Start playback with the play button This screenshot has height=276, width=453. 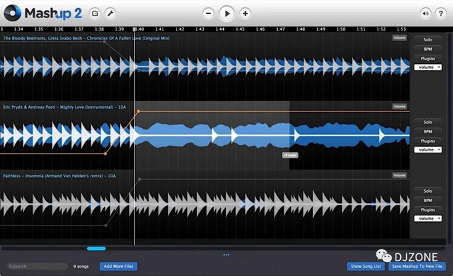click(226, 13)
